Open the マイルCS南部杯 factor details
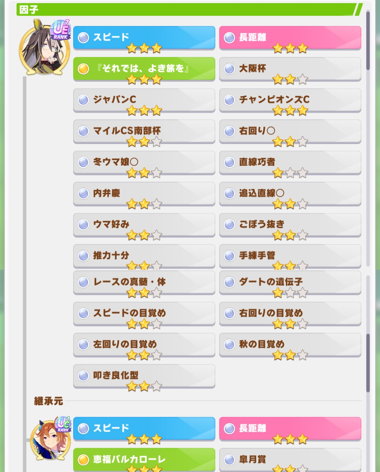This screenshot has height=472, width=380. click(144, 132)
